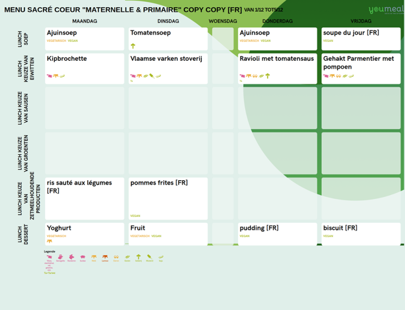The height and width of the screenshot is (310, 405).
Task: Open the Ravioli met tomatensaus card
Action: [277, 68]
